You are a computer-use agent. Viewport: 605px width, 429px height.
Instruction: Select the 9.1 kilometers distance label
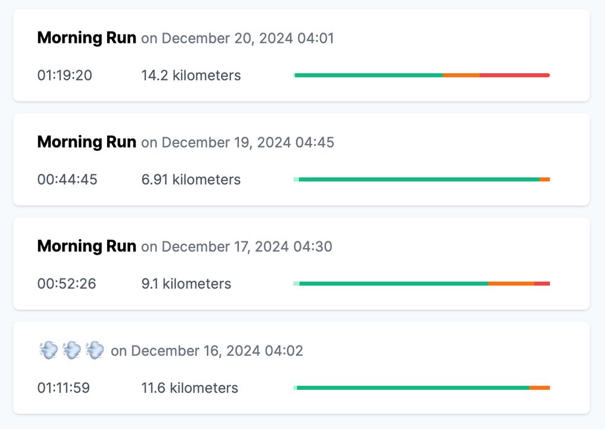coord(185,283)
